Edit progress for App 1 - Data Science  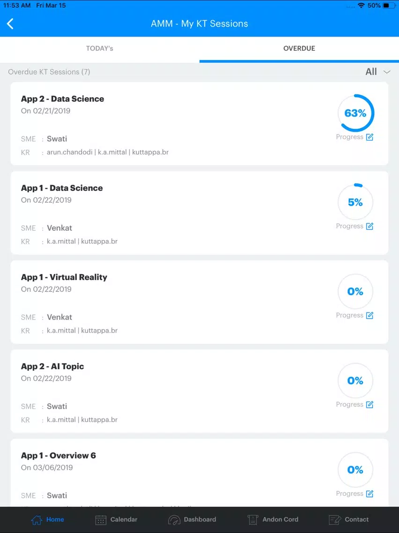369,226
